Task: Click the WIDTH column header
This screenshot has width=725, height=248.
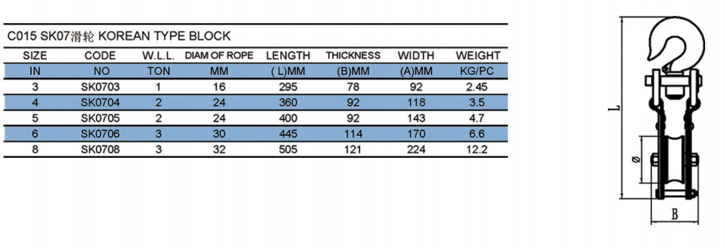Action: click(416, 56)
